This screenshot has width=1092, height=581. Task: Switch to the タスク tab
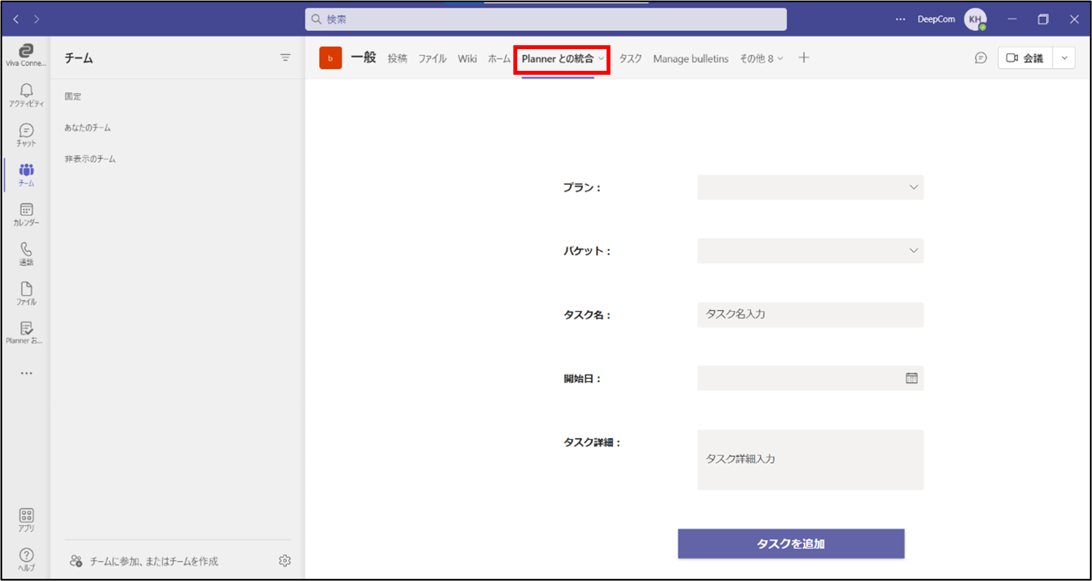[x=631, y=59]
